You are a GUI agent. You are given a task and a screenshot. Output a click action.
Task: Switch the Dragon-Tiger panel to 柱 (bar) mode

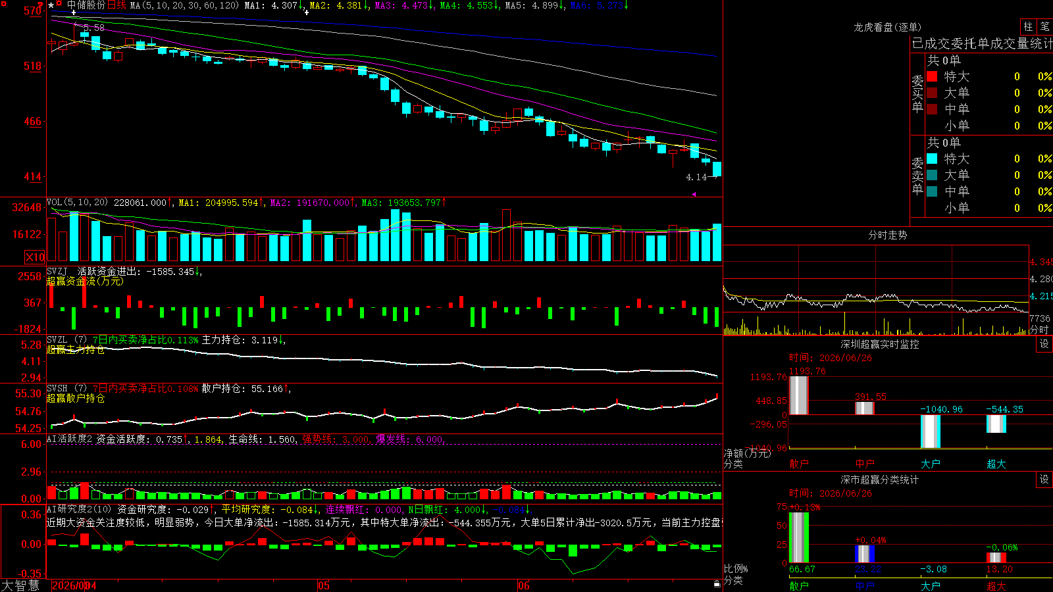coord(1028,26)
